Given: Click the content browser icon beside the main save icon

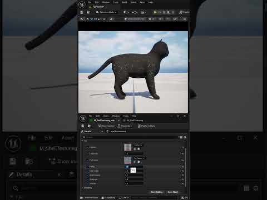Looking at the screenshot, I should coord(88,12).
